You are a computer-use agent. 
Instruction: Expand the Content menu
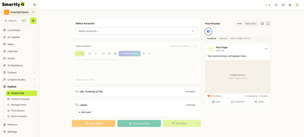pos(19,72)
